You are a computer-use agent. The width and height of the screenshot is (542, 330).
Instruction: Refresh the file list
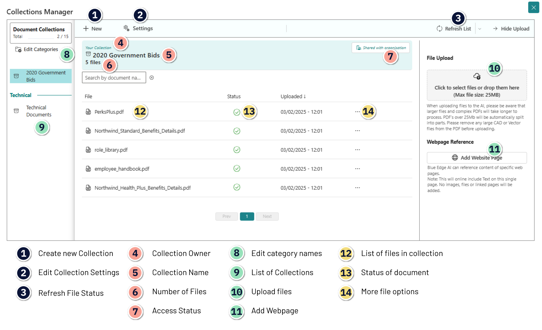tap(454, 29)
